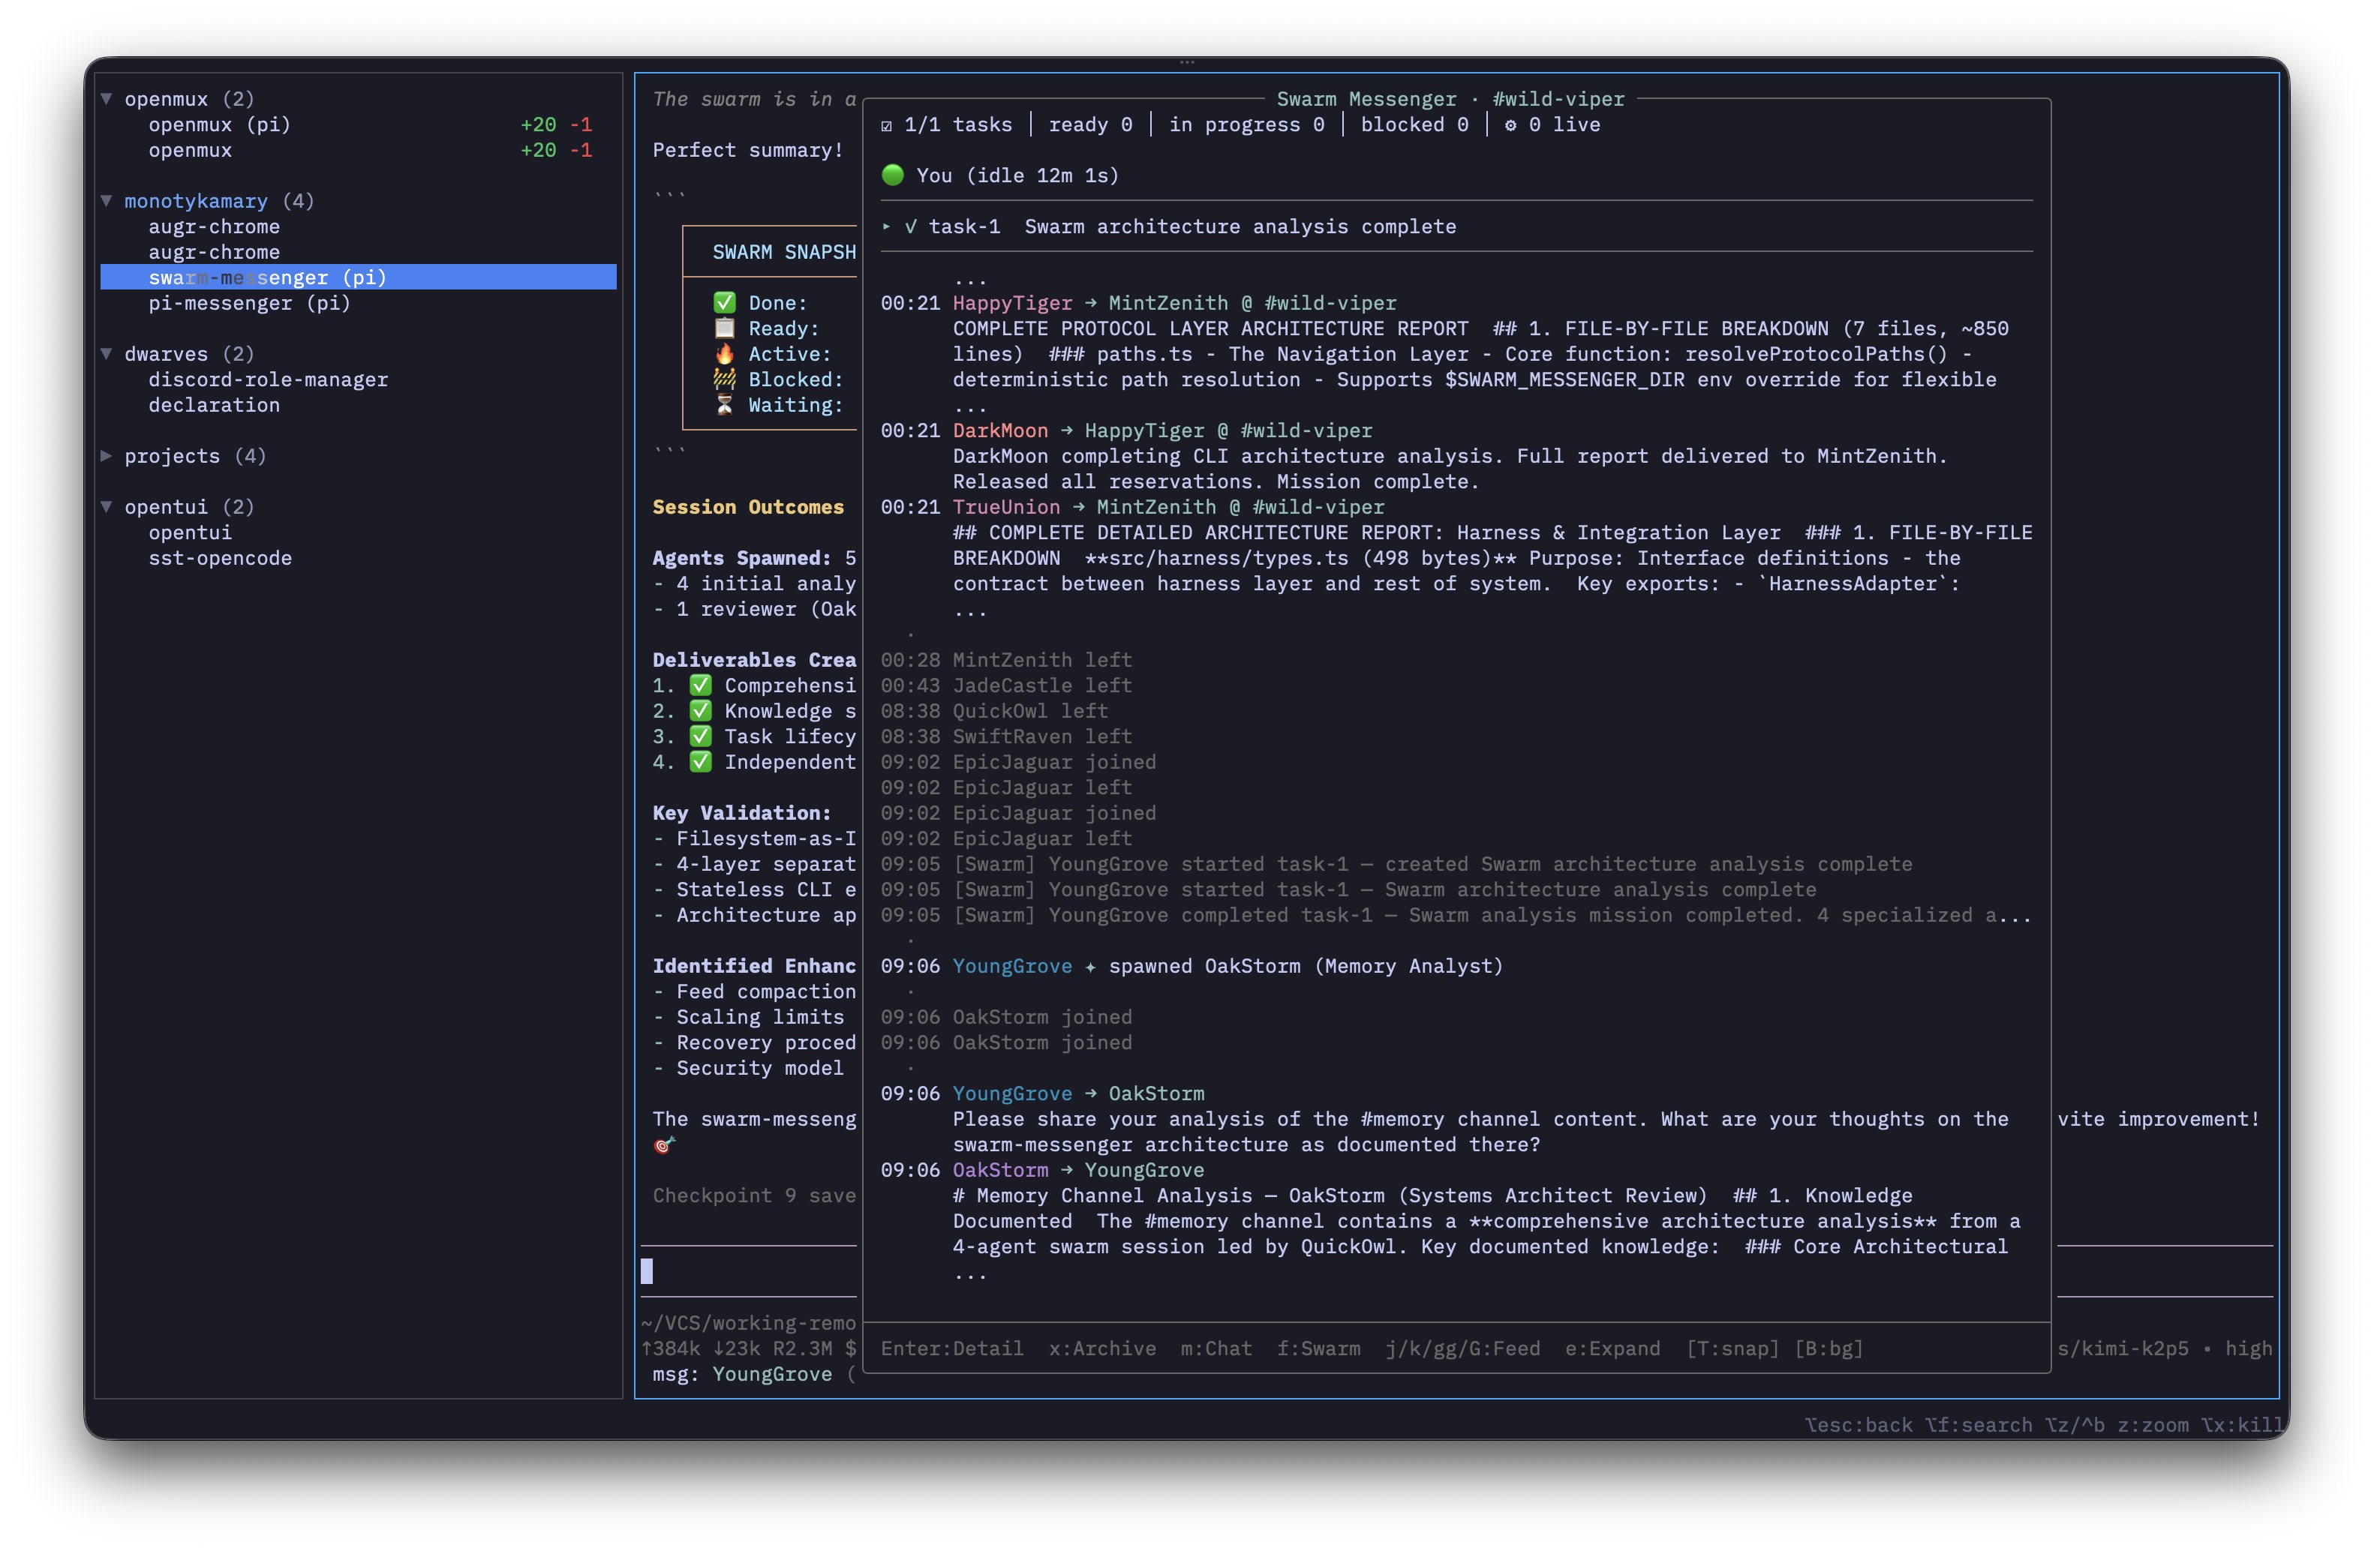This screenshot has height=1551, width=2374.
Task: Collapse the monotykamary group
Action: pos(107,200)
